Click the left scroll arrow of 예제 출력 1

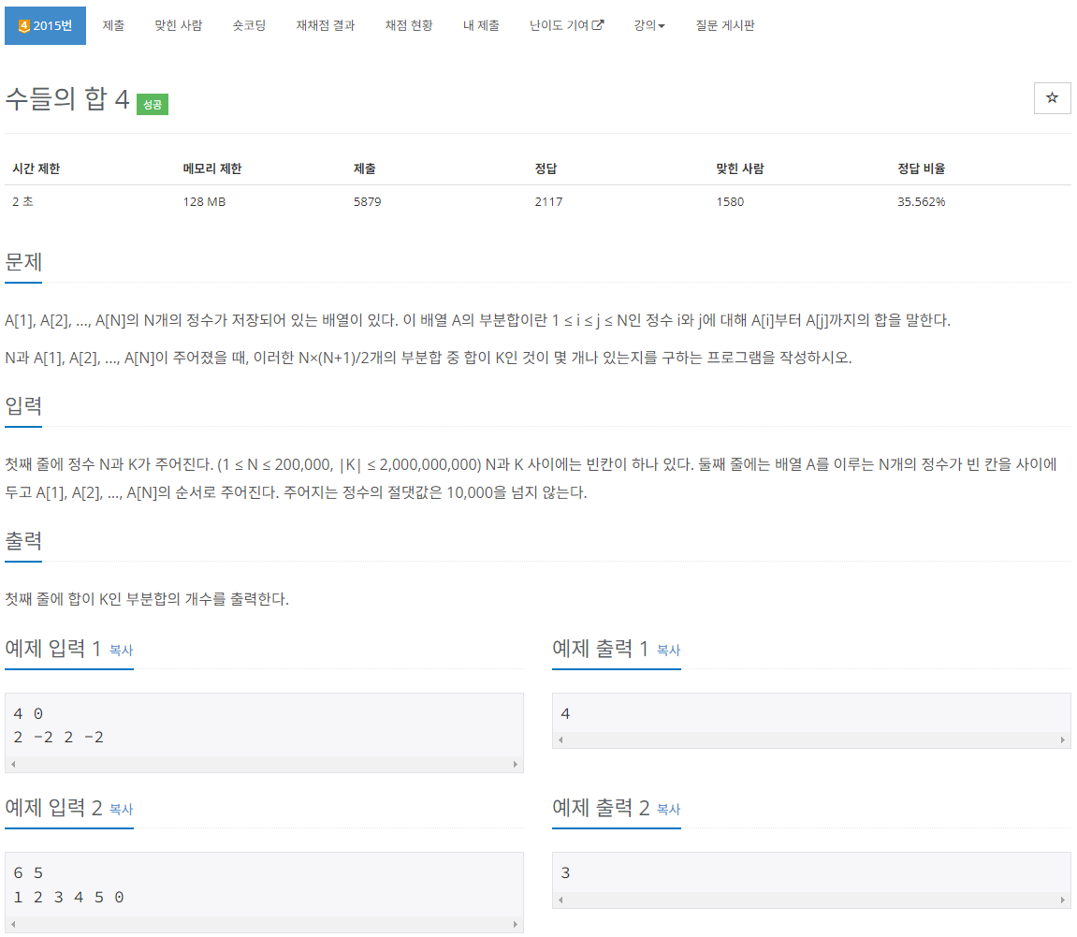pyautogui.click(x=560, y=739)
